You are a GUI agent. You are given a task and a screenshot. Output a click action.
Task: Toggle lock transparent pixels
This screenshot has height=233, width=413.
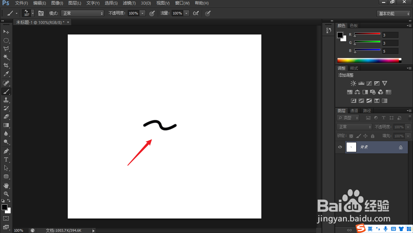pyautogui.click(x=351, y=136)
